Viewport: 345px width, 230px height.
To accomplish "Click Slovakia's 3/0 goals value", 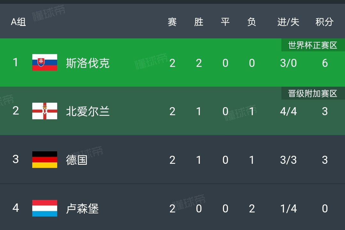I will point(288,63).
